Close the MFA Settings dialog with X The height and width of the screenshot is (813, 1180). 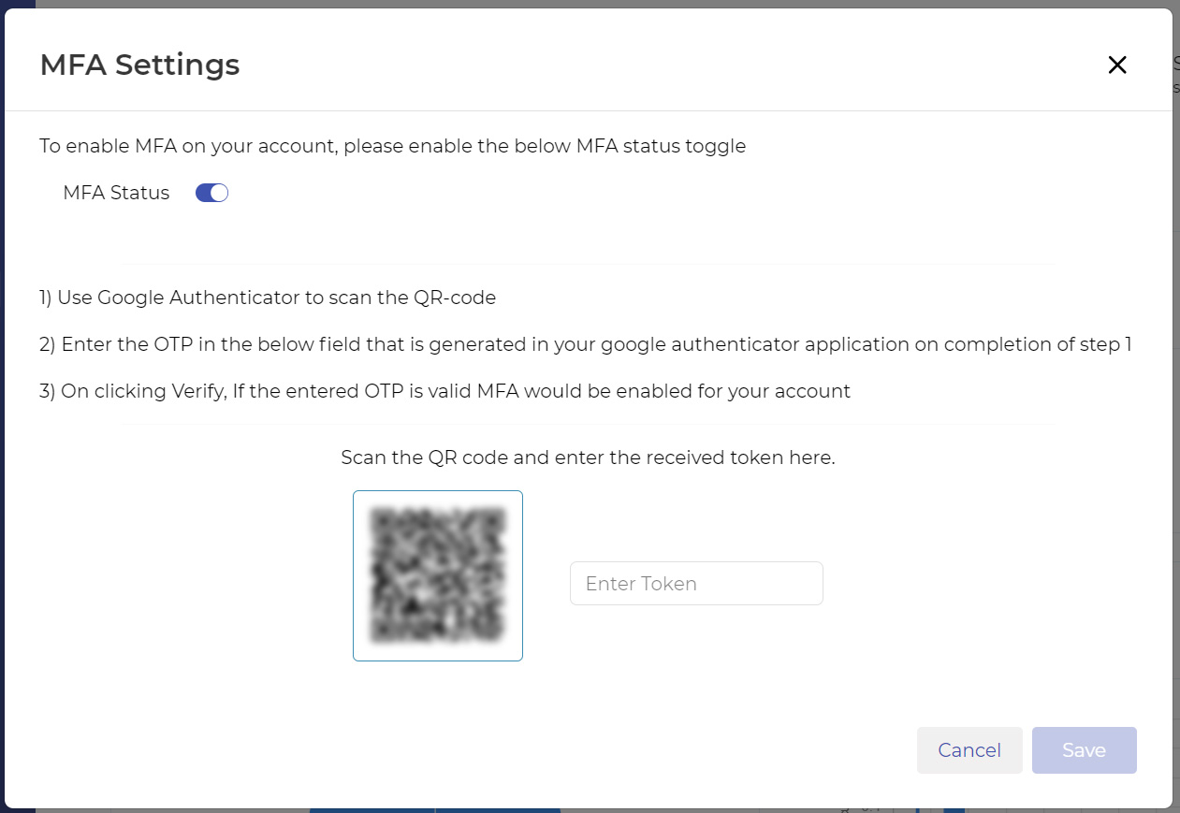(x=1117, y=65)
